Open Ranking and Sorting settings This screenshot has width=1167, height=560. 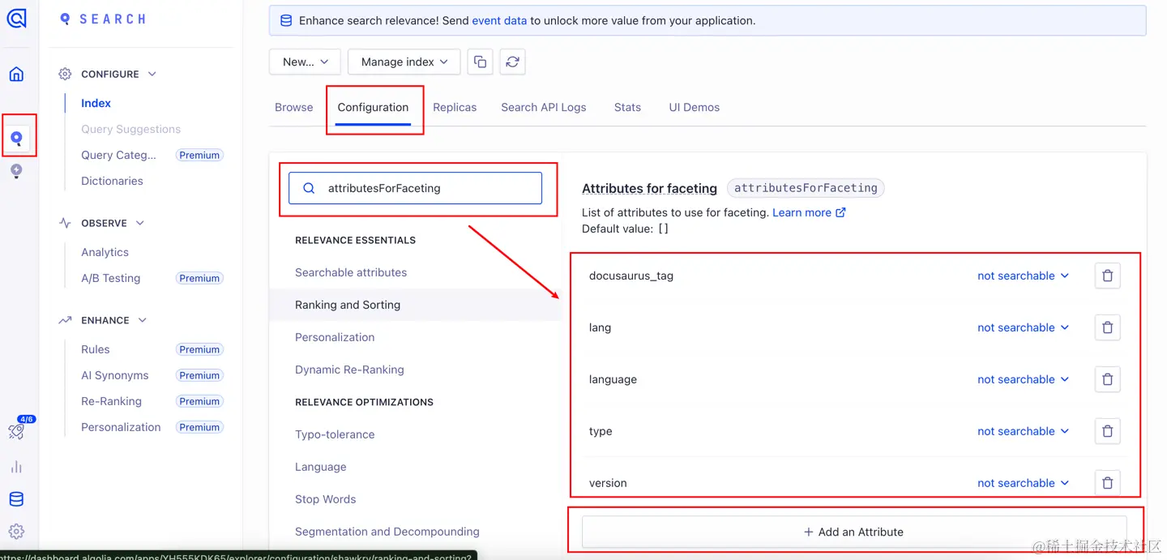[348, 305]
